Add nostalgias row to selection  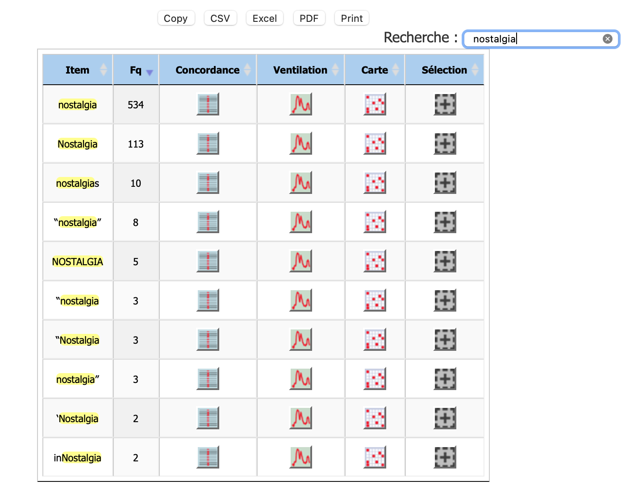coord(445,183)
